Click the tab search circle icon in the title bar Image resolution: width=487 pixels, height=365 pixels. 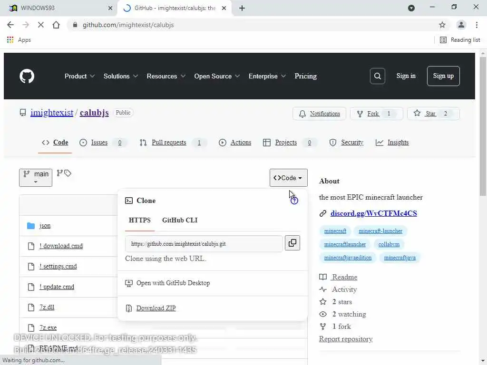click(411, 8)
